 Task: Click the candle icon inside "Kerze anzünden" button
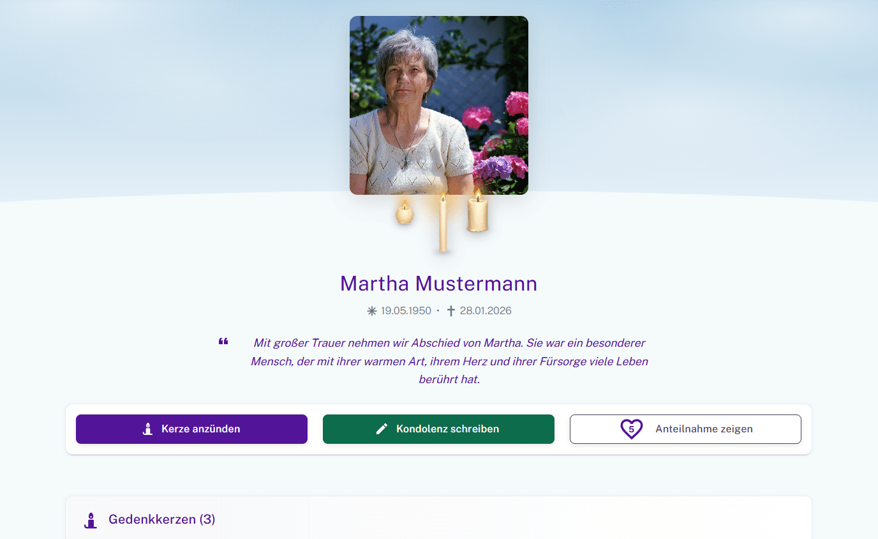[x=149, y=429]
